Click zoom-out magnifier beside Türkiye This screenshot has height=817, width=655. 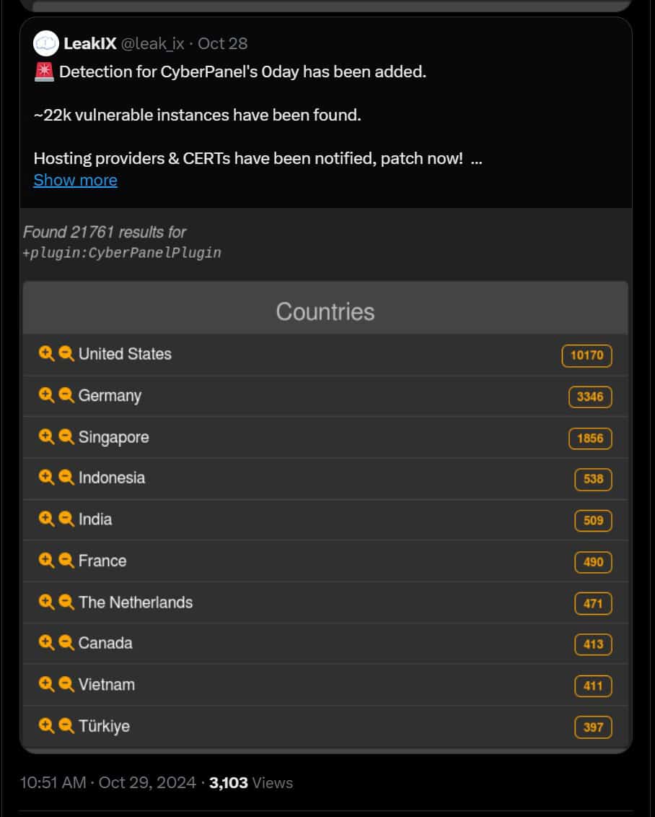pos(66,726)
